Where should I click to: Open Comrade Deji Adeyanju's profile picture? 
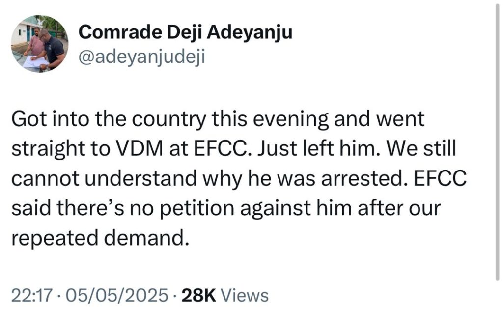40,44
